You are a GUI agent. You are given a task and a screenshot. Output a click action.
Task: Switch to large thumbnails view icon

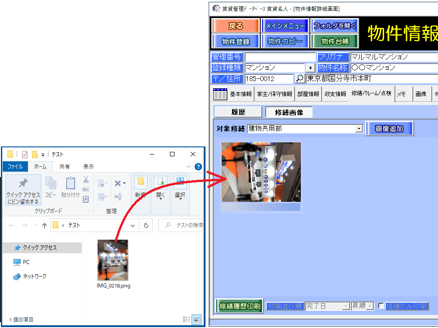click(x=197, y=319)
